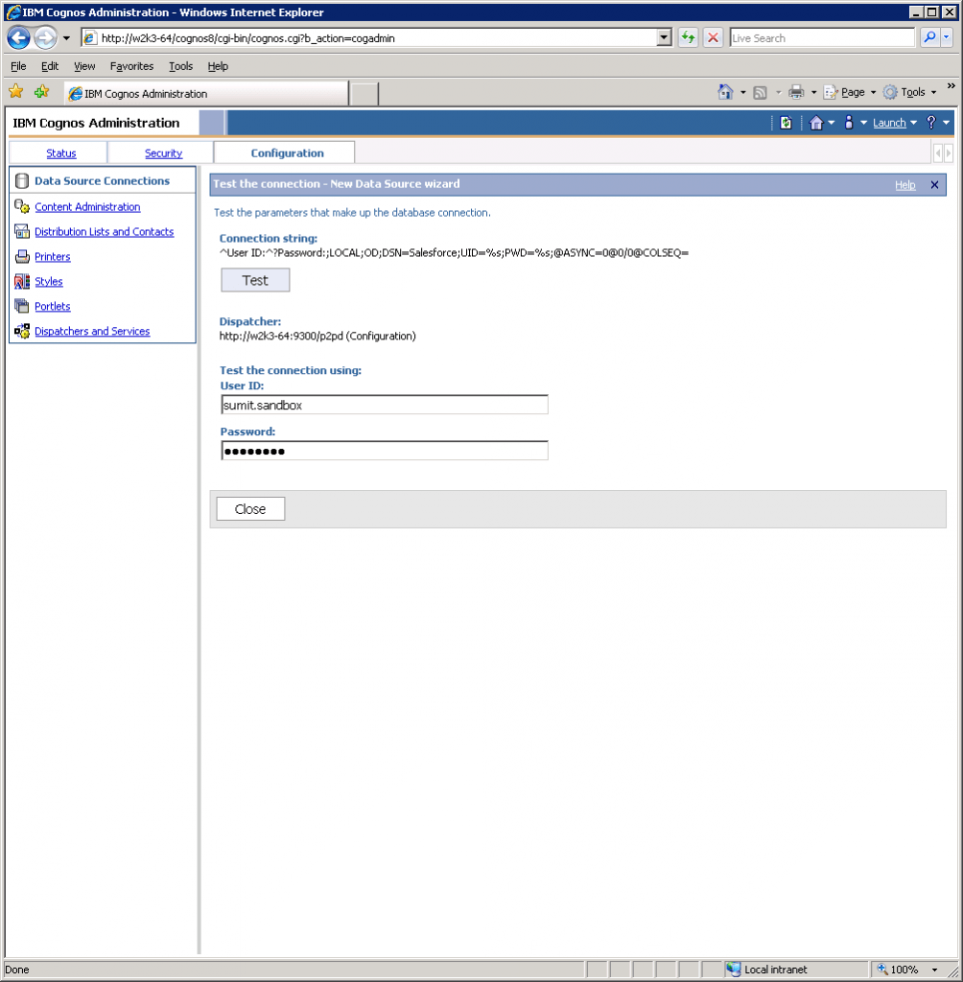963x982 pixels.
Task: Open the Styles link
Action: click(x=48, y=282)
